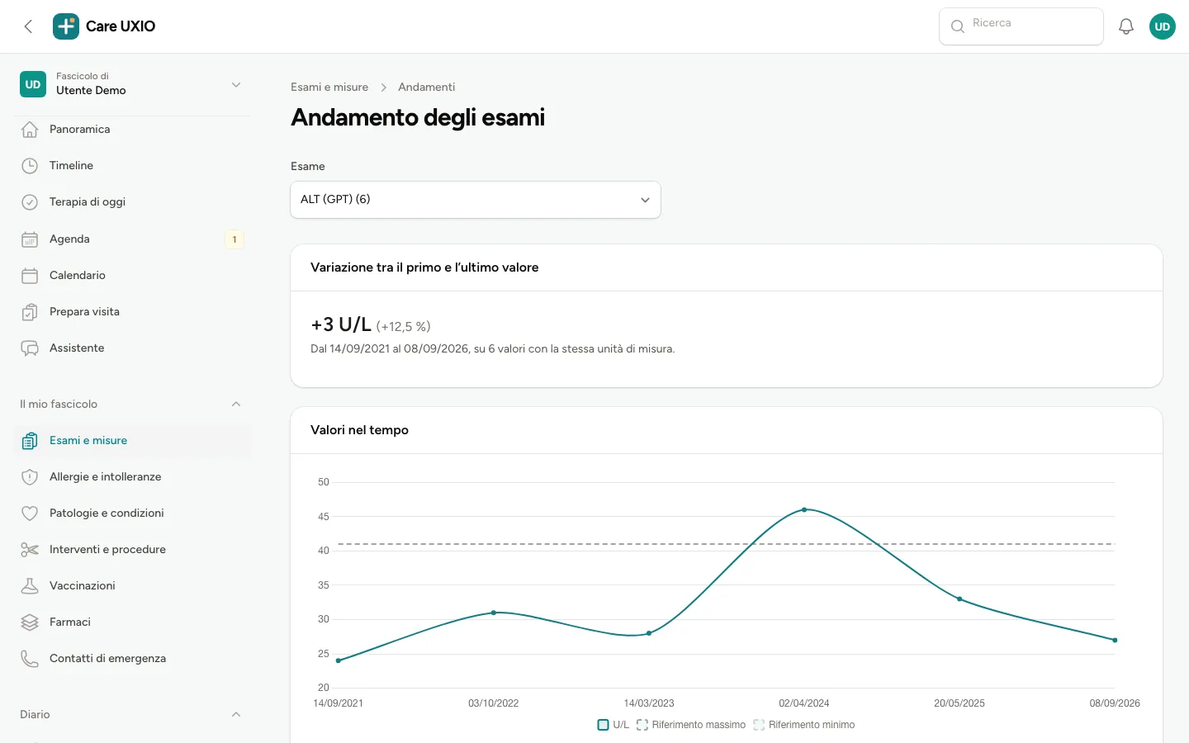
Task: Click the Care UXIO brand name
Action: click(x=121, y=26)
